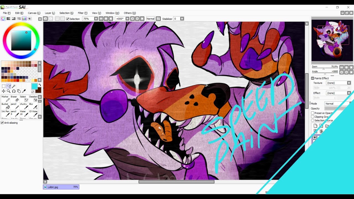
Task: Zoom in from the navigator panel
Action: 347,67
